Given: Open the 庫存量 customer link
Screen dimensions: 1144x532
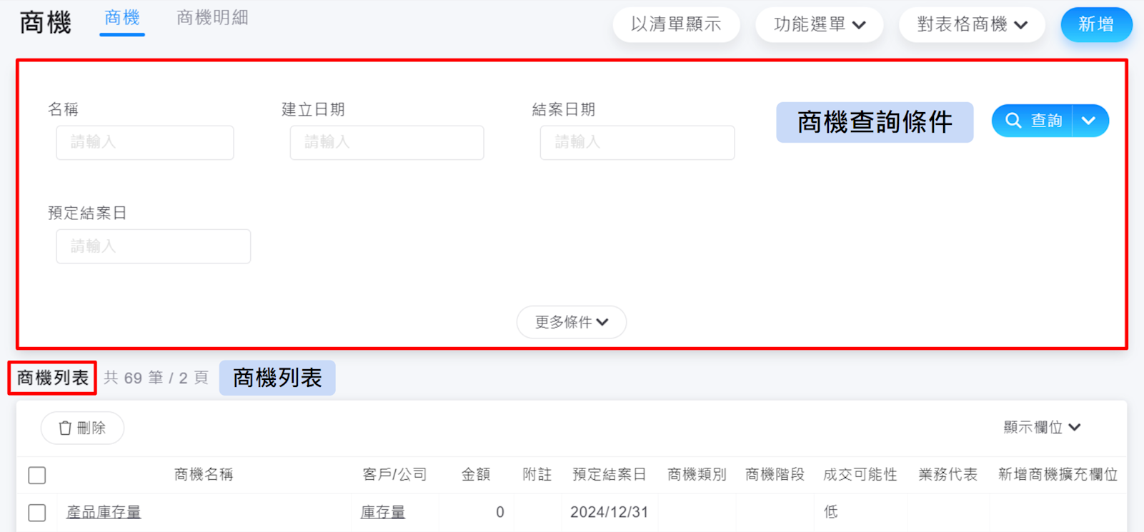Looking at the screenshot, I should coord(382,512).
